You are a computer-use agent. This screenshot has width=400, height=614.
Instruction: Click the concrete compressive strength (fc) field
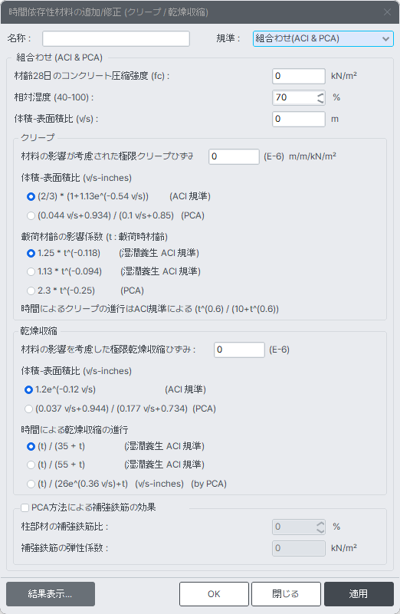pyautogui.click(x=299, y=76)
